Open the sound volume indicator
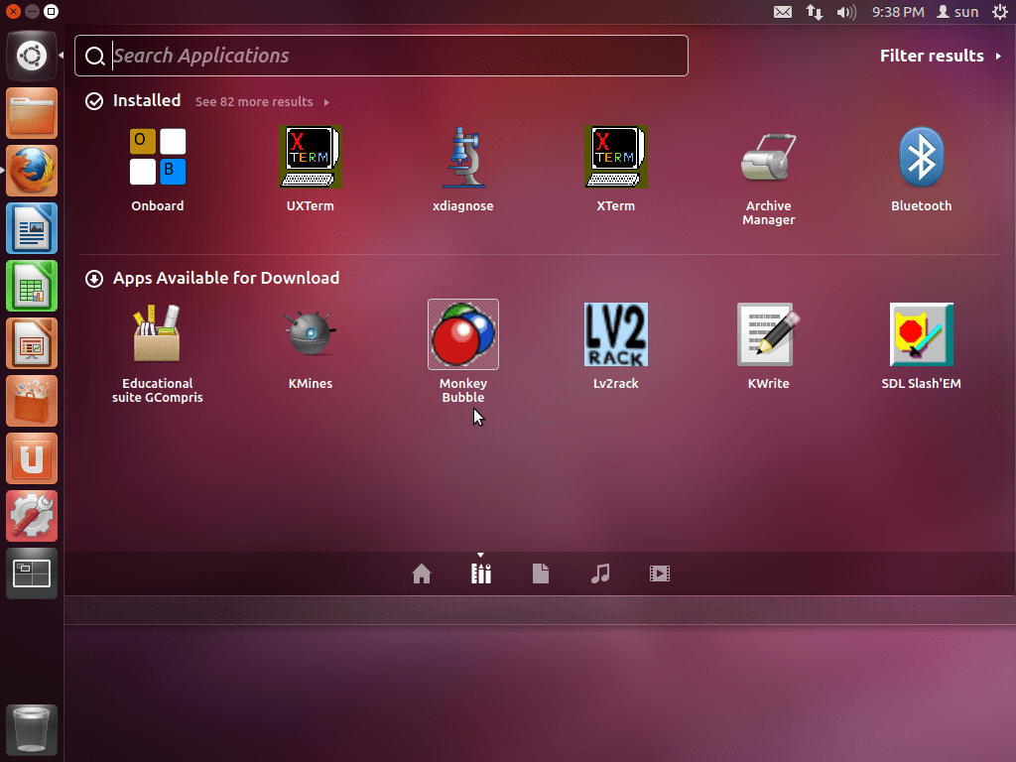Screen dimensions: 1016x762 pyautogui.click(x=846, y=12)
